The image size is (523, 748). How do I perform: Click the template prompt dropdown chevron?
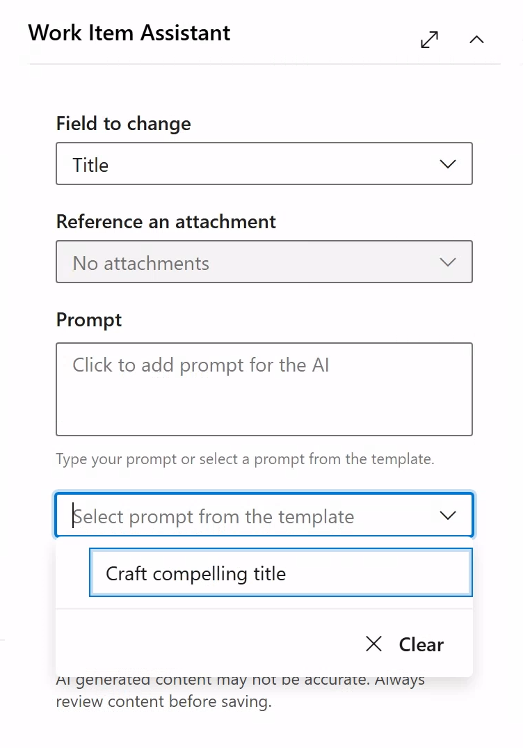(447, 515)
